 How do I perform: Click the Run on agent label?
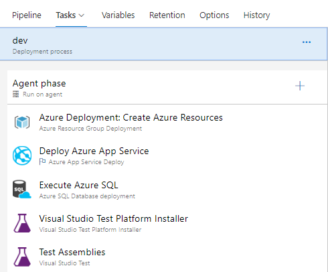[42, 94]
